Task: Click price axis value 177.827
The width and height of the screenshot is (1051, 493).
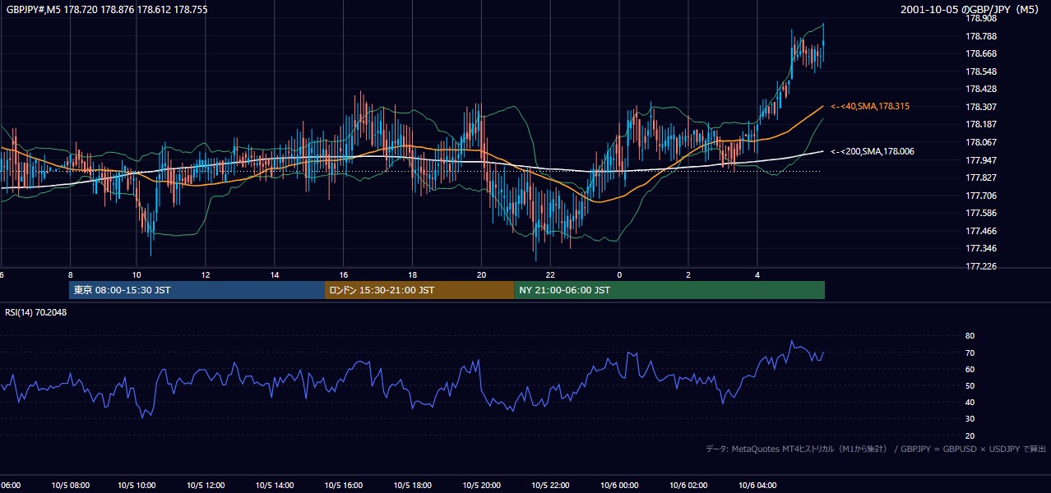Action: (x=981, y=177)
